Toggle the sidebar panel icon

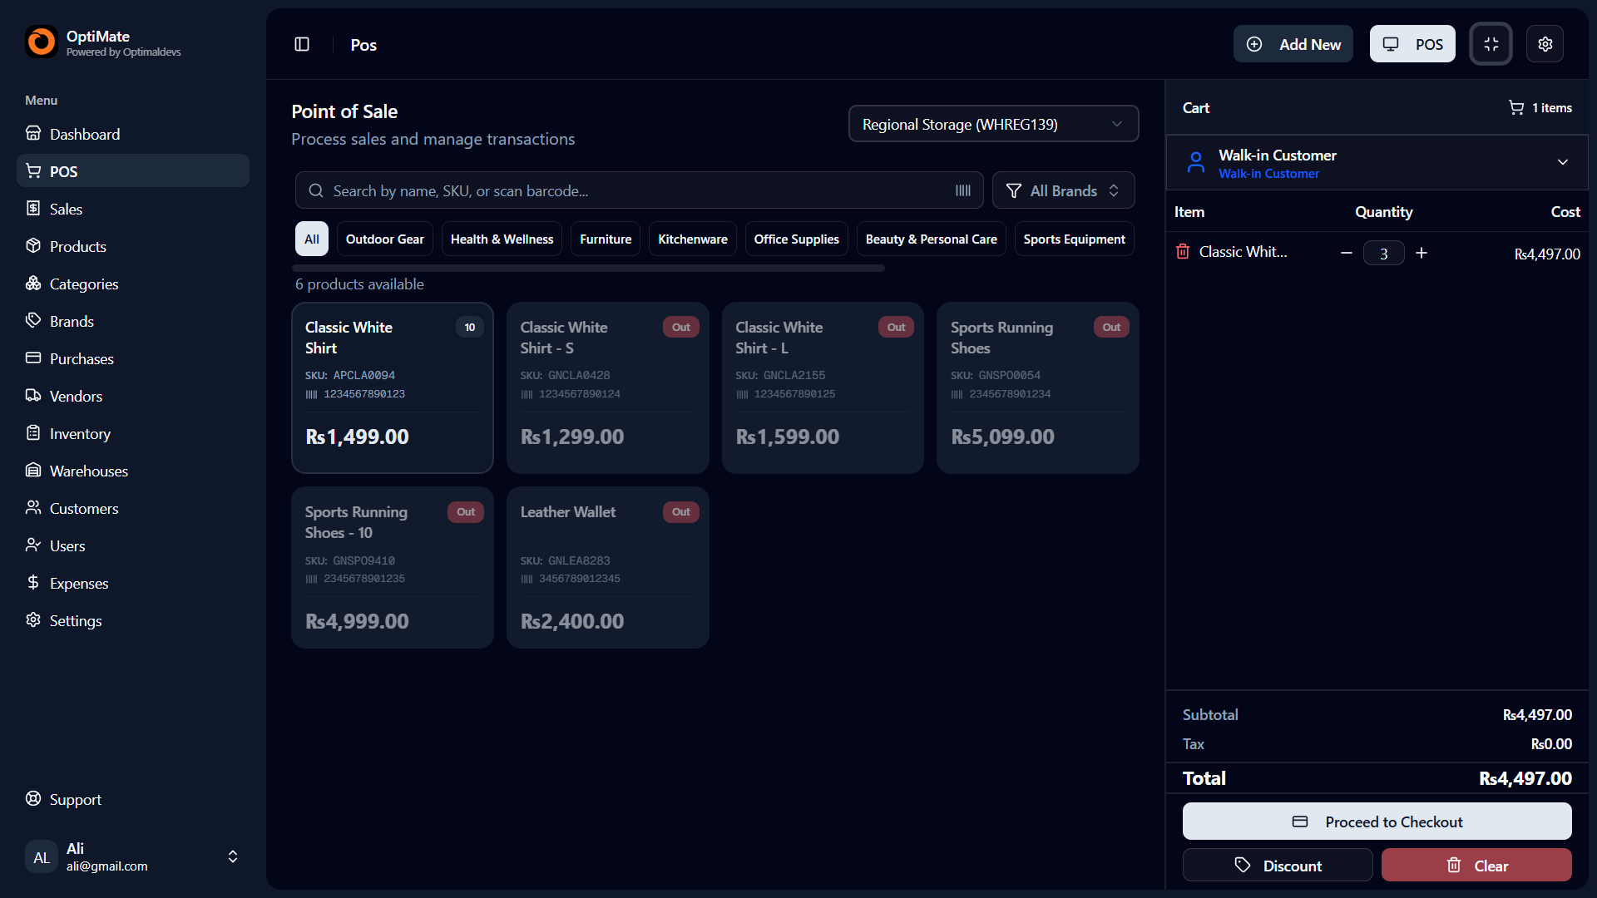[x=302, y=44]
